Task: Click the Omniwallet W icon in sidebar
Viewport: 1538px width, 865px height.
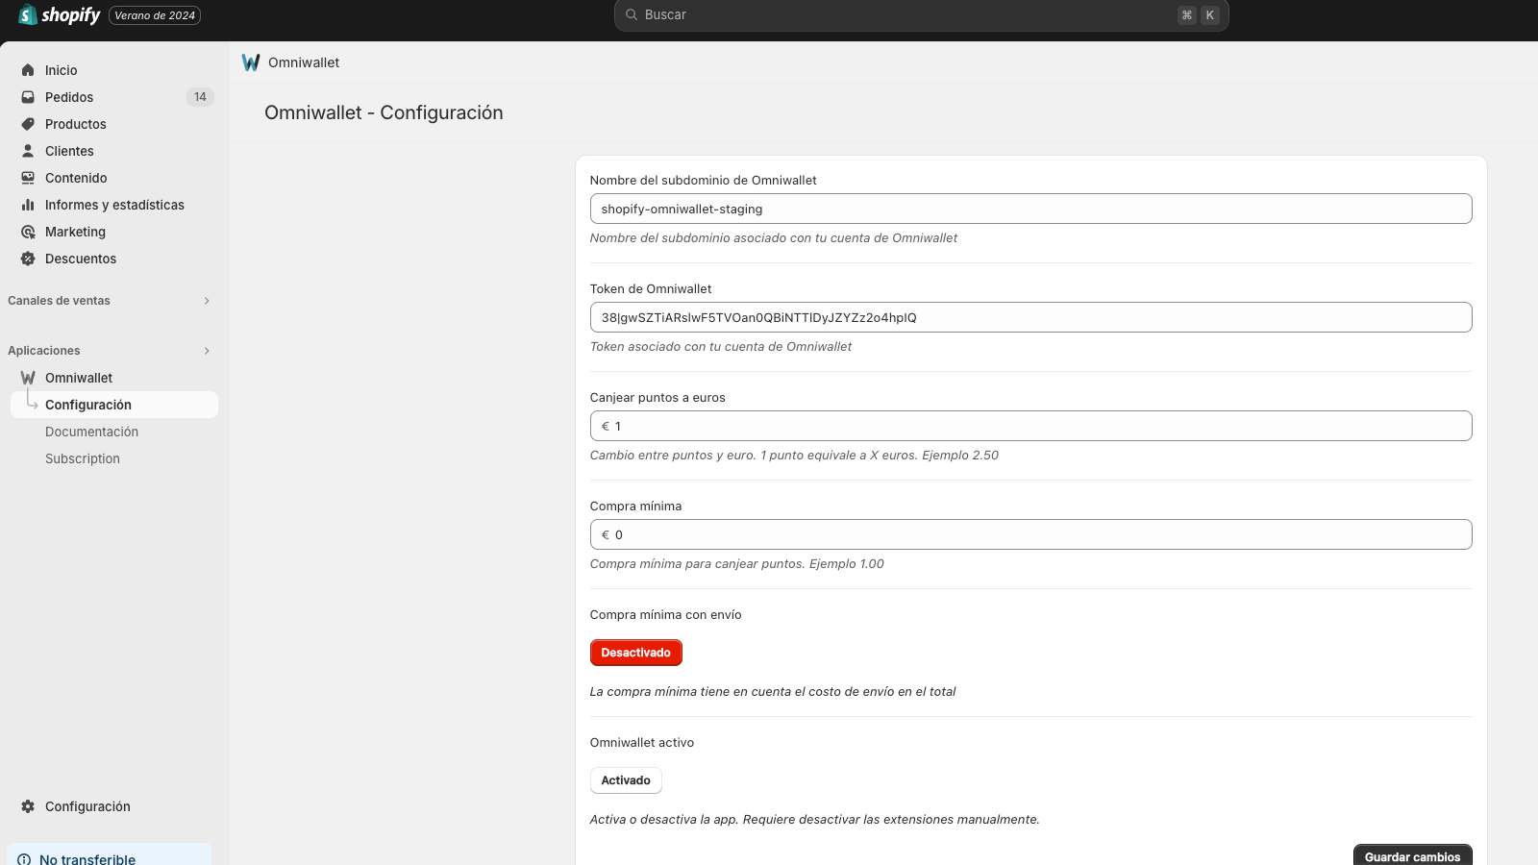Action: [x=28, y=377]
